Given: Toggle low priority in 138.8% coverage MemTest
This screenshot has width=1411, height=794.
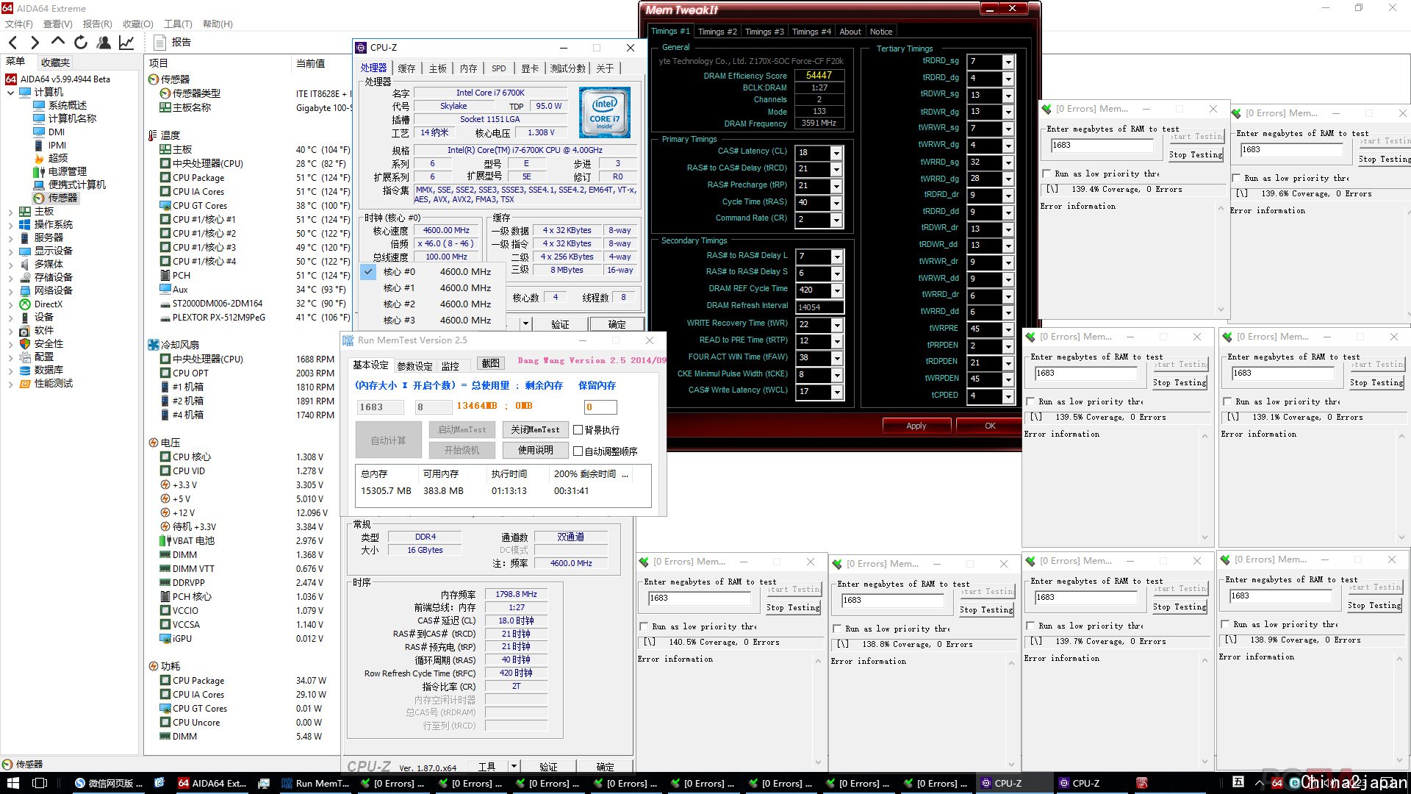Looking at the screenshot, I should point(837,629).
